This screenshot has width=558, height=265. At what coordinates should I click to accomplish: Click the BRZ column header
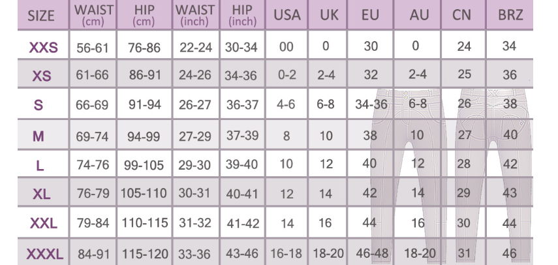click(x=510, y=15)
